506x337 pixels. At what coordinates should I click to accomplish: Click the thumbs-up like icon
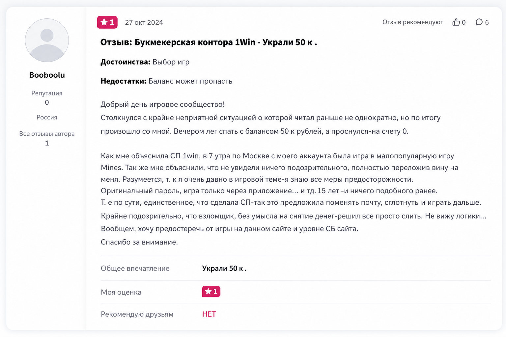coord(456,22)
